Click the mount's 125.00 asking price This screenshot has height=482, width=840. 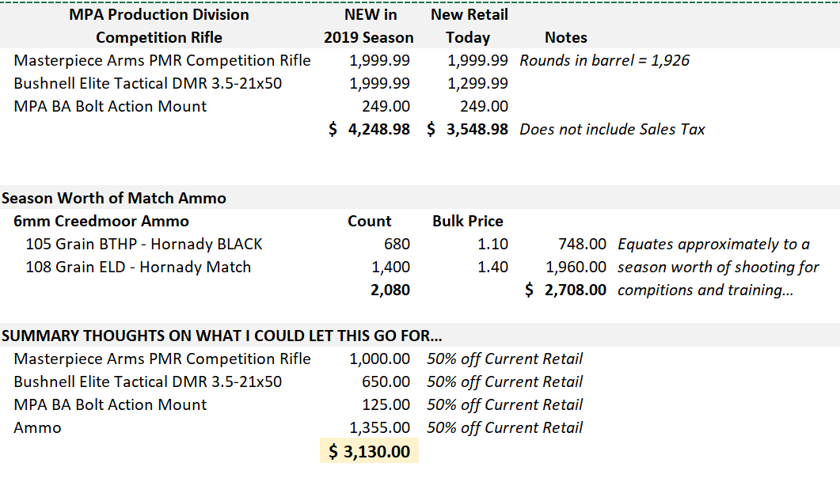tap(386, 405)
